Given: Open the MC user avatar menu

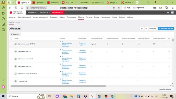Looking at the screenshot, I should point(172,13).
